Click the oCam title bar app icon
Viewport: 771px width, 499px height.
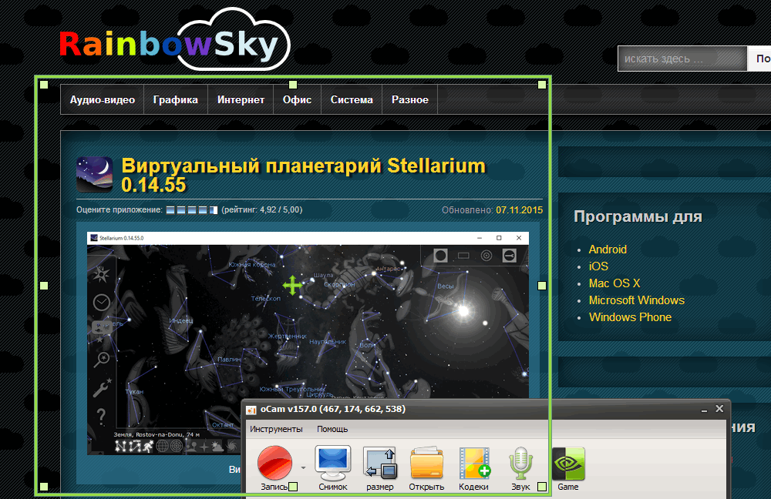click(251, 410)
